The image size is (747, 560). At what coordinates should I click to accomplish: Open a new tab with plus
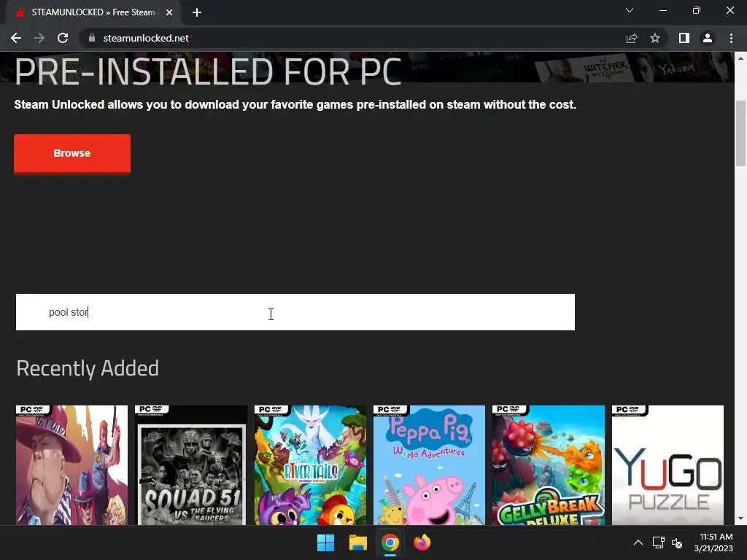coord(197,12)
